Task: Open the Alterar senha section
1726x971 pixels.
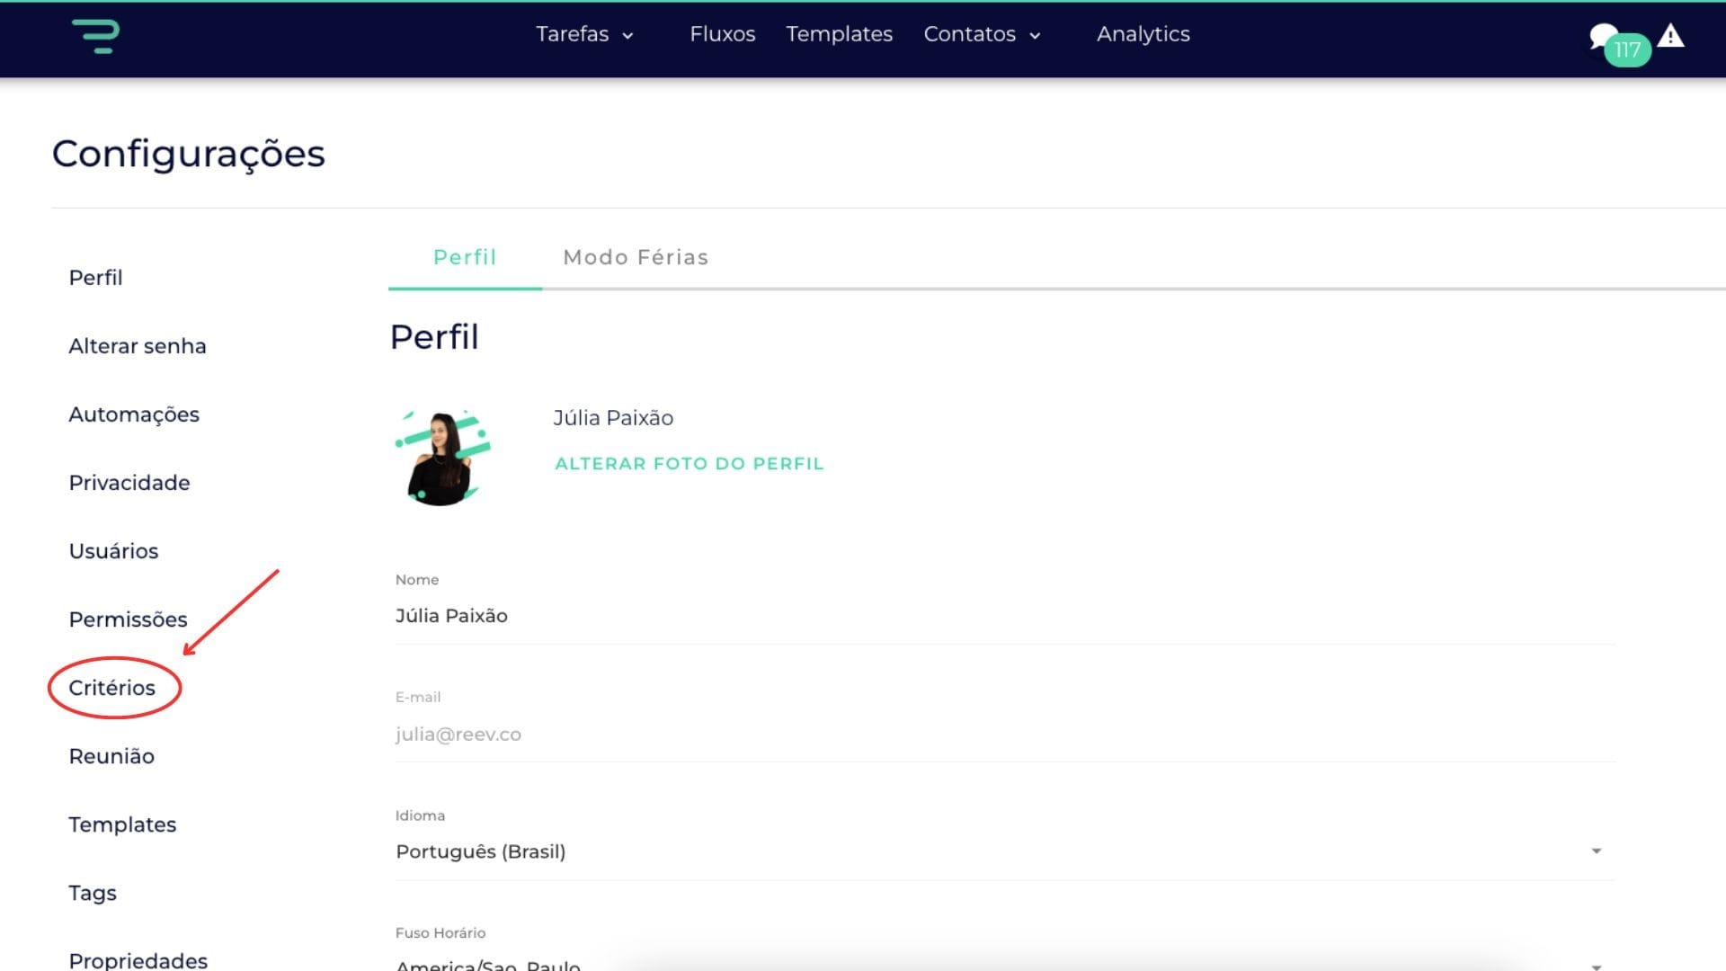Action: coord(137,345)
